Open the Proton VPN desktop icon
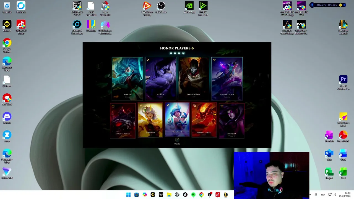 tap(7, 174)
